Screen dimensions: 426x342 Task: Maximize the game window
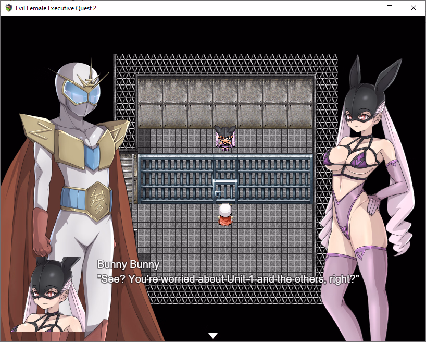tap(390, 8)
